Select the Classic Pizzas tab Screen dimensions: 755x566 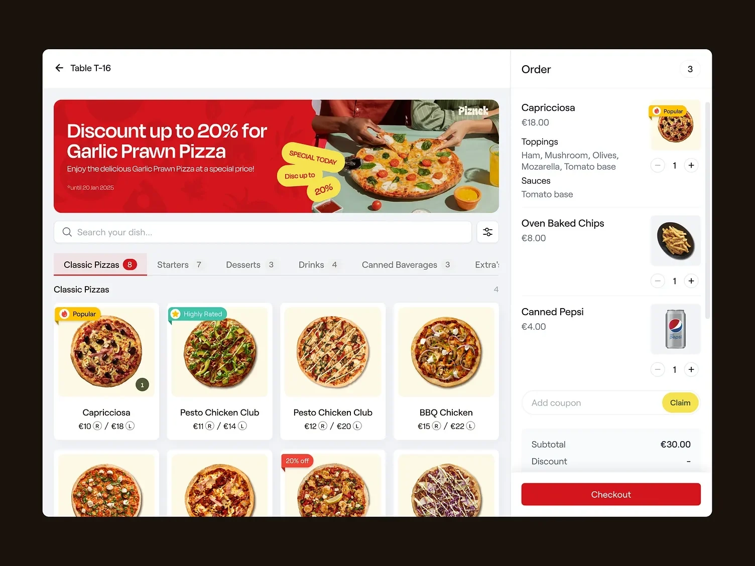point(100,264)
